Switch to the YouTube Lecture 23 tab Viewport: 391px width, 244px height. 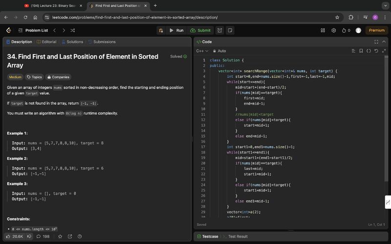point(53,5)
